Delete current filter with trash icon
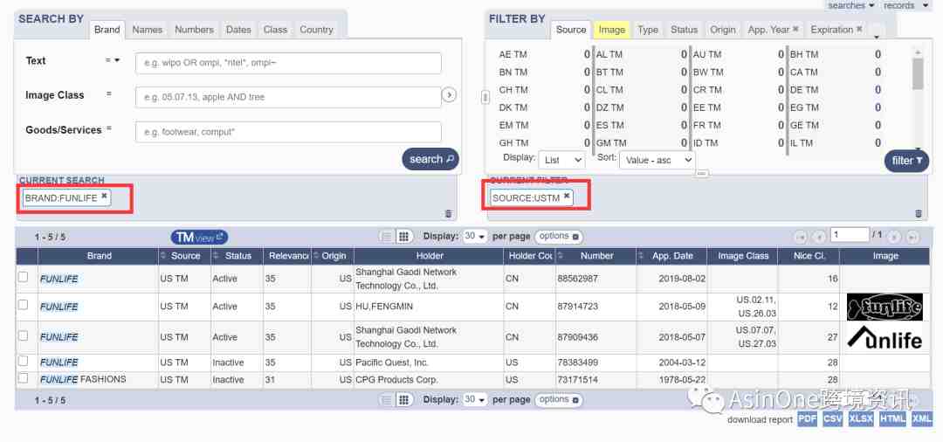This screenshot has height=442, width=943. coord(919,213)
